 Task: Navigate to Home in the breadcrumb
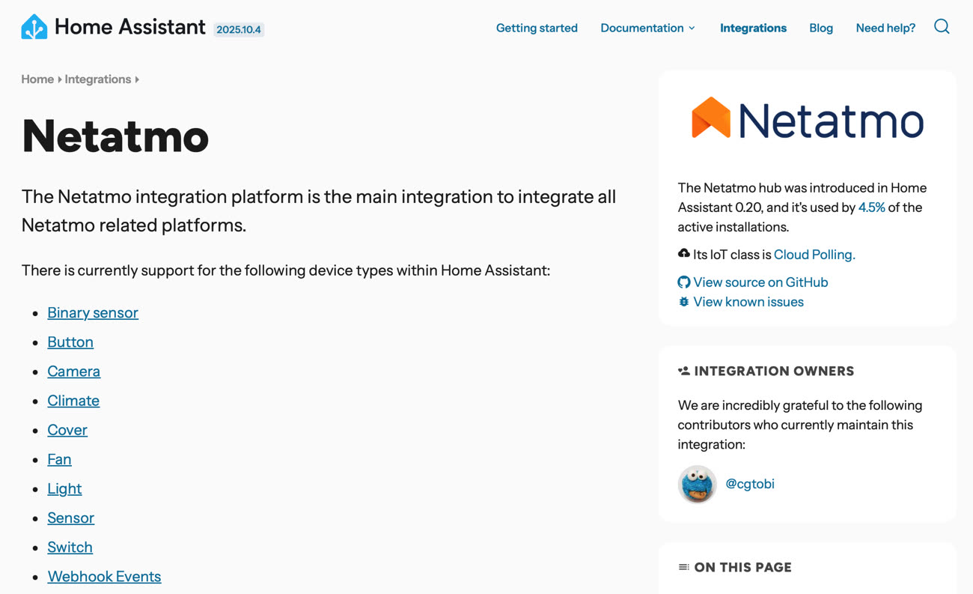37,79
